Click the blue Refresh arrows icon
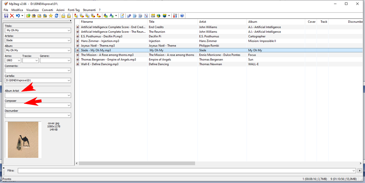 57,16
